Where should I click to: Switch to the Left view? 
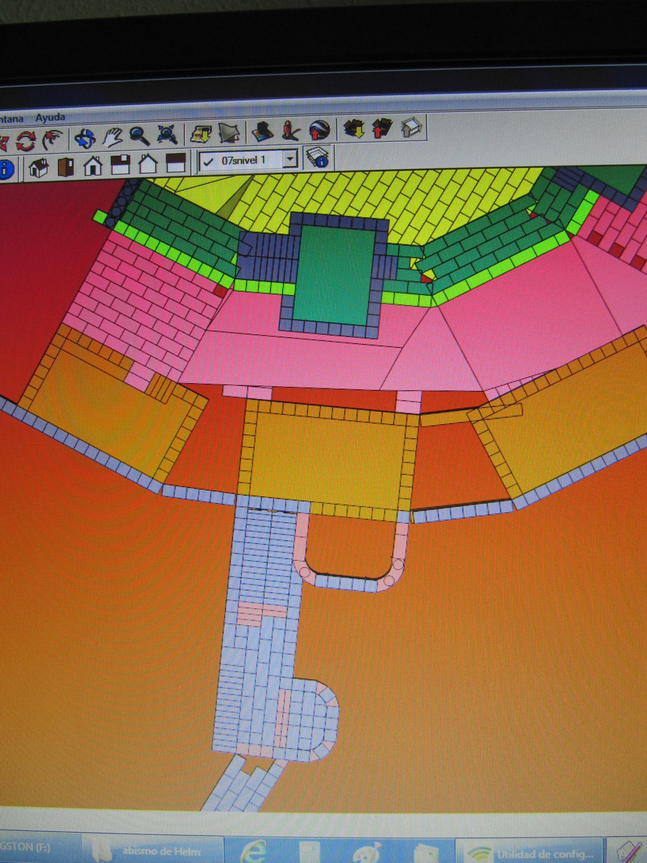(x=176, y=163)
